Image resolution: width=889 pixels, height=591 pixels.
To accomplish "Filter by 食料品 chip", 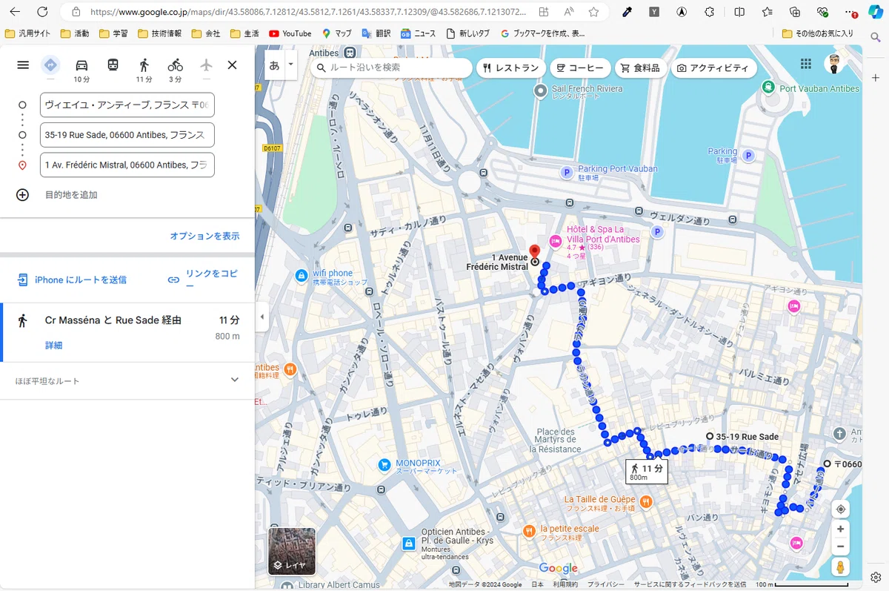I will (641, 67).
